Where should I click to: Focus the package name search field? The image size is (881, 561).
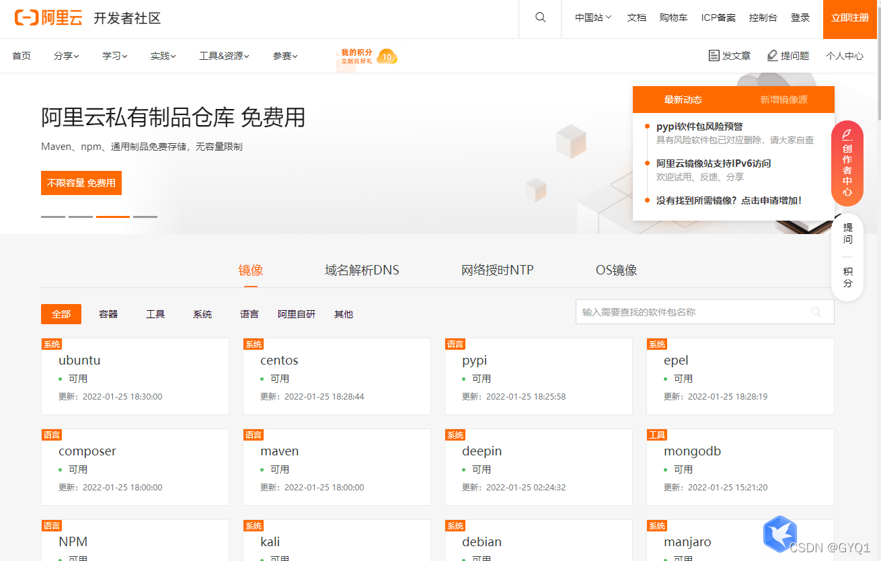(x=705, y=312)
